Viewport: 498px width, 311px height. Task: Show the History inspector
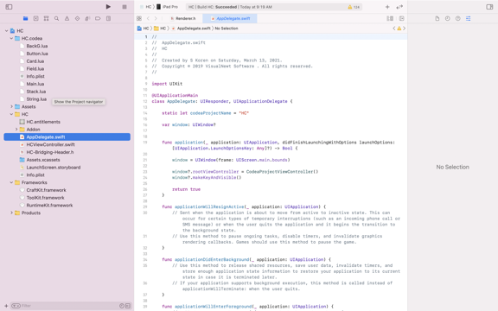pyautogui.click(x=448, y=18)
